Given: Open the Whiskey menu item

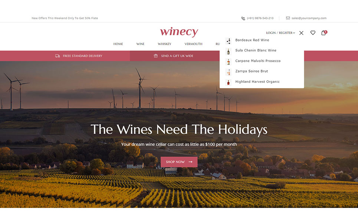Looking at the screenshot, I should tap(164, 44).
